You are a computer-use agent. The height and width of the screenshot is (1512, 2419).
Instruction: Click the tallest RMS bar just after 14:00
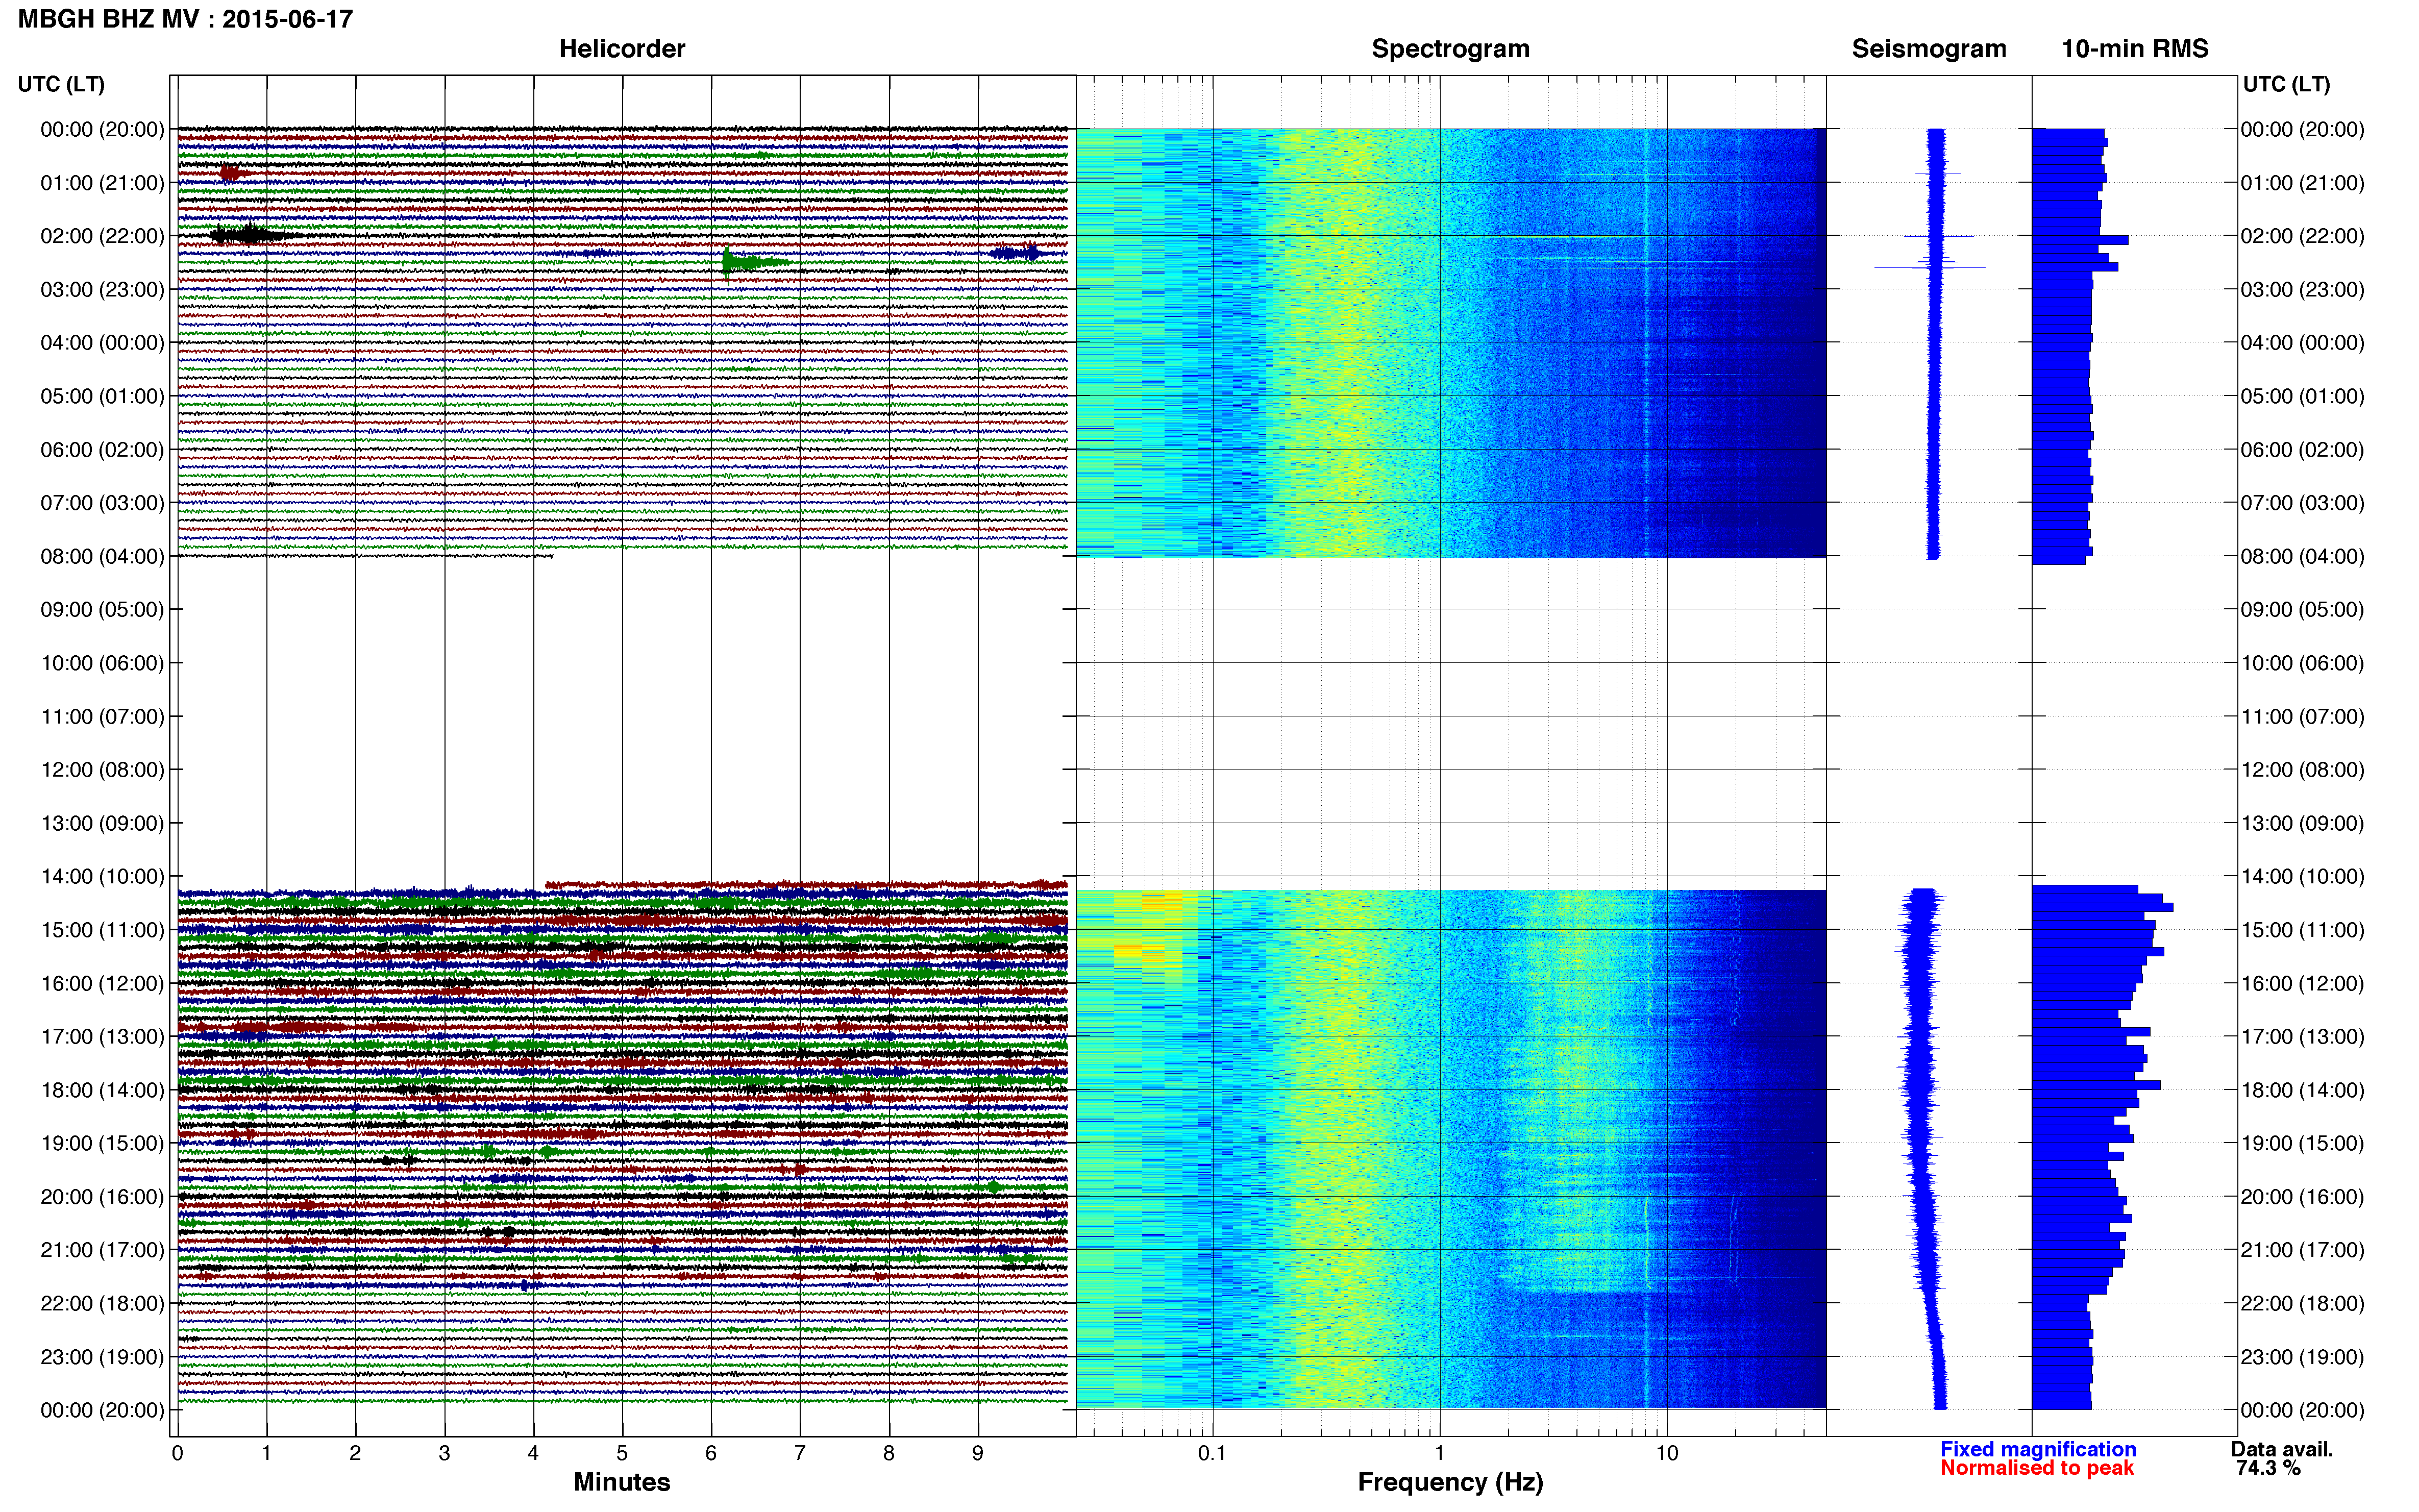pyautogui.click(x=2102, y=907)
